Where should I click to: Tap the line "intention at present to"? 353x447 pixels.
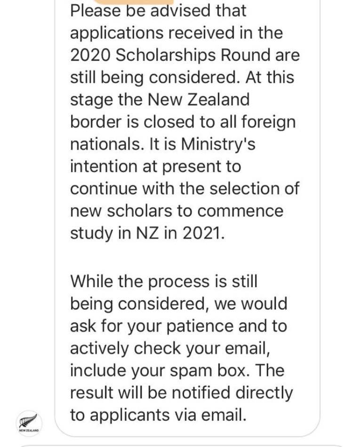point(155,167)
